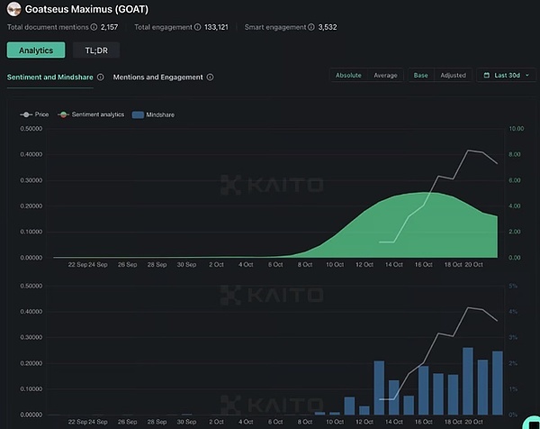Toggle the Mindshare blue legend swatch
Image resolution: width=540 pixels, height=429 pixels.
(x=138, y=115)
